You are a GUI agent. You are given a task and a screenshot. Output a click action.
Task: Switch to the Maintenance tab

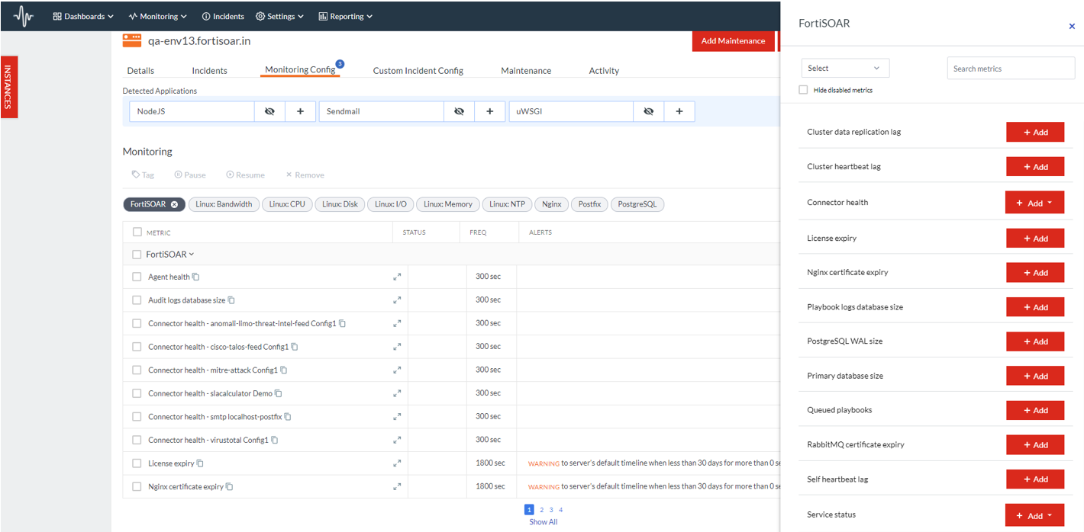point(525,70)
